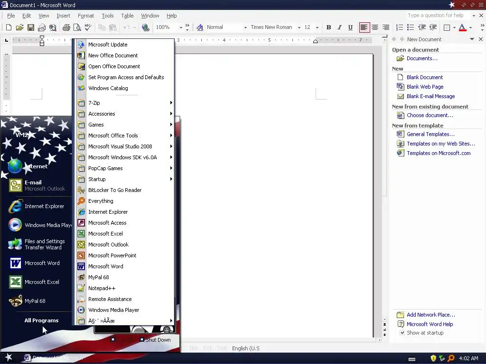Click the Shut Down button

click(155, 339)
